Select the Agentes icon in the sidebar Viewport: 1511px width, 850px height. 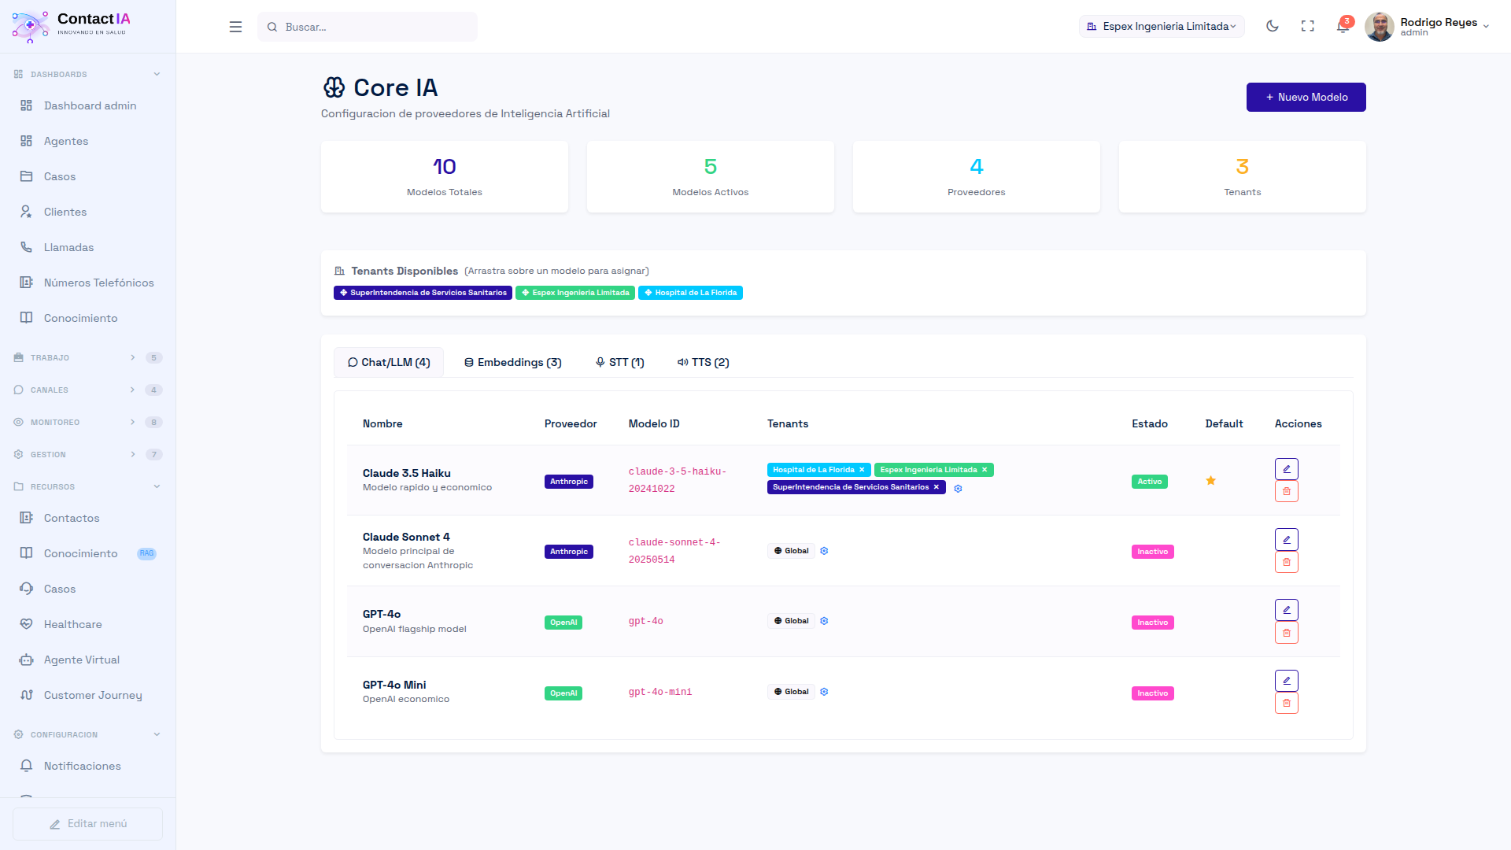pyautogui.click(x=26, y=141)
